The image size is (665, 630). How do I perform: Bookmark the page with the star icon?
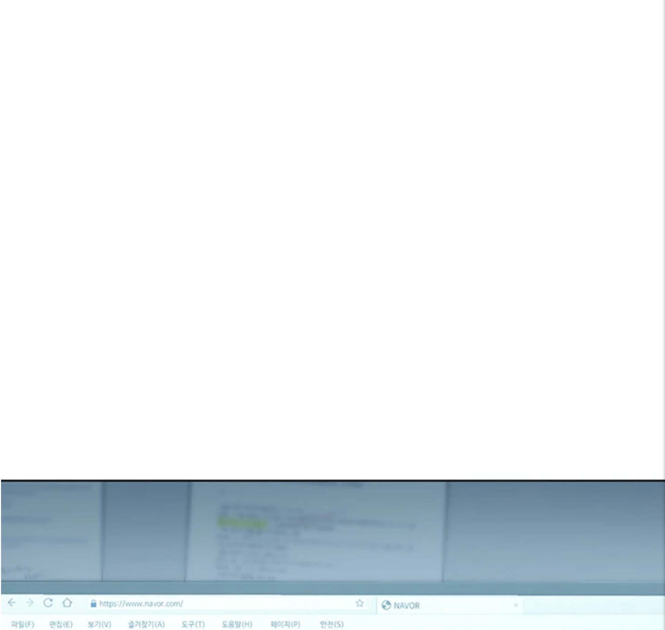pyautogui.click(x=359, y=603)
